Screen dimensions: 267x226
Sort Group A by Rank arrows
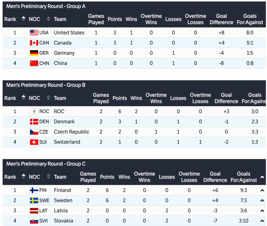(23, 19)
